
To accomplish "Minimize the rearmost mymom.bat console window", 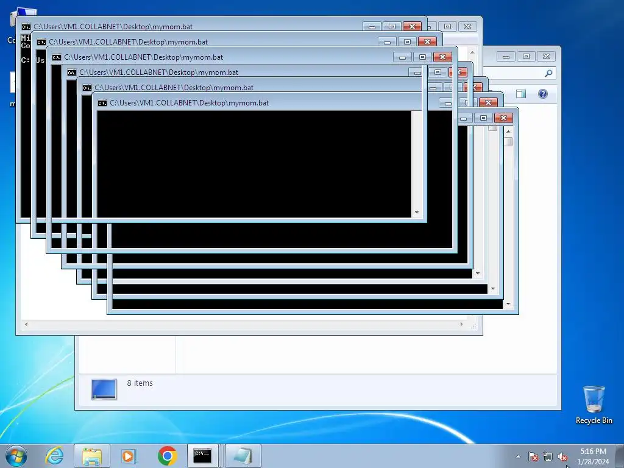I will coord(372,27).
